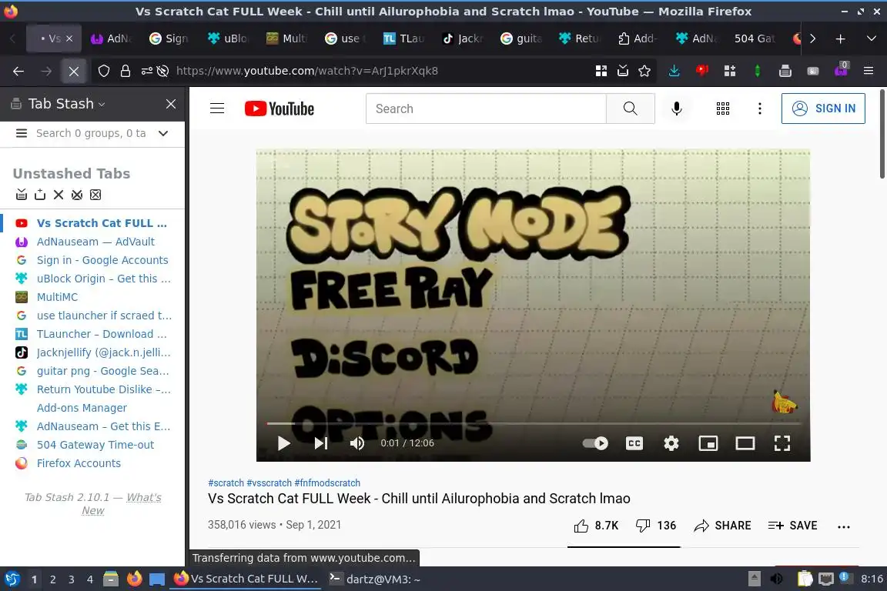Click tracking protection shield icon
887x591 pixels.
(104, 72)
